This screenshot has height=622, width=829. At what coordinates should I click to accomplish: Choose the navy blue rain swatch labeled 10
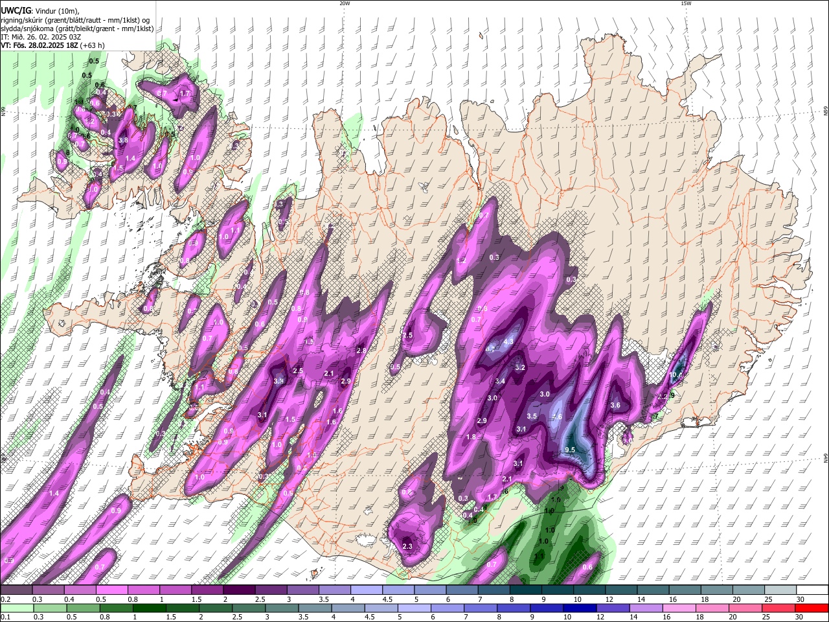[580, 608]
